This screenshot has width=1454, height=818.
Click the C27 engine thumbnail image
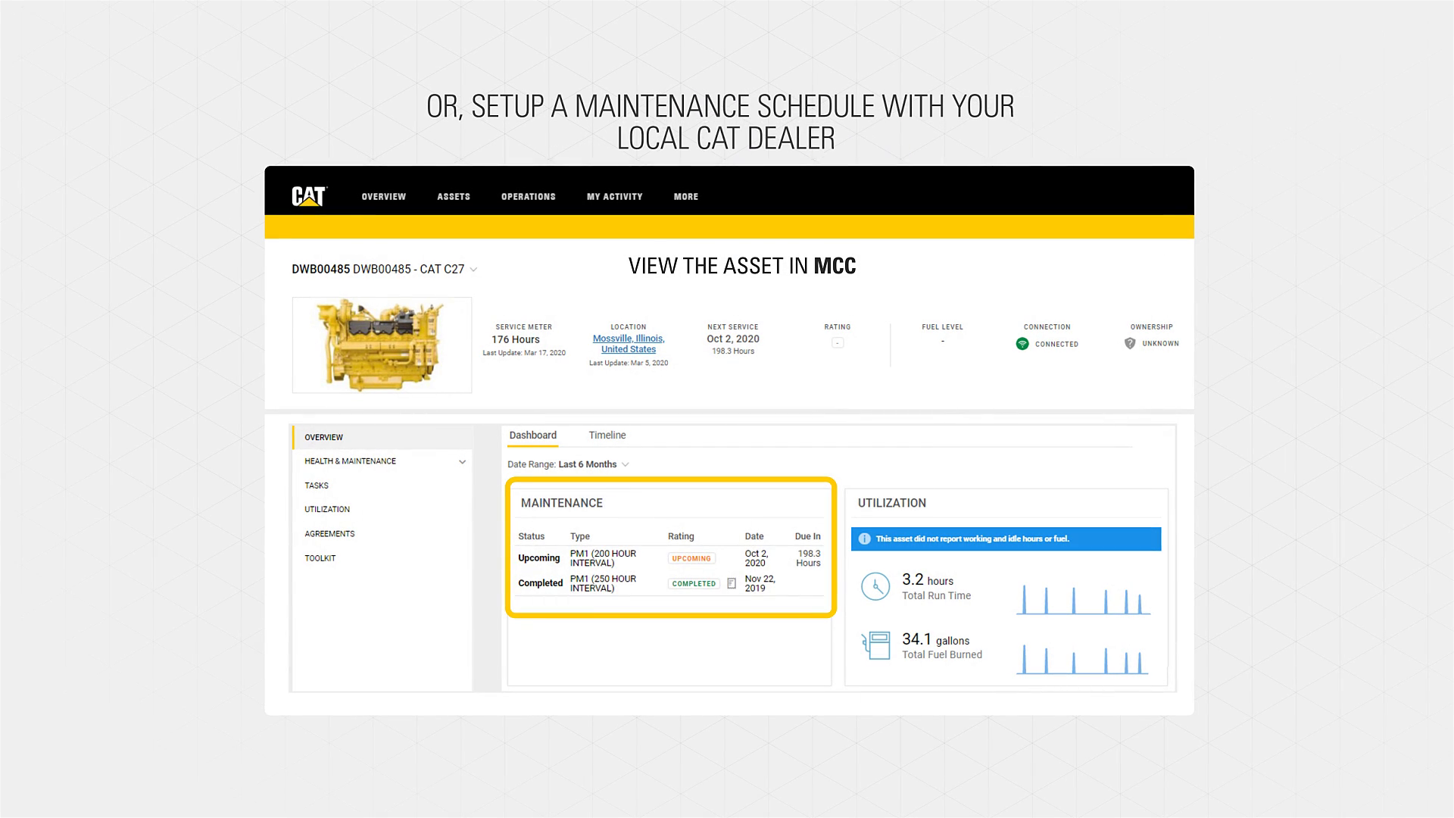[382, 345]
